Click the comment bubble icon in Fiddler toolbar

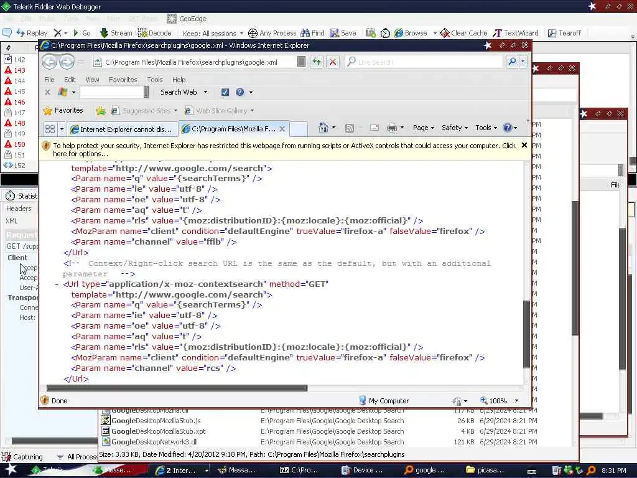point(7,32)
